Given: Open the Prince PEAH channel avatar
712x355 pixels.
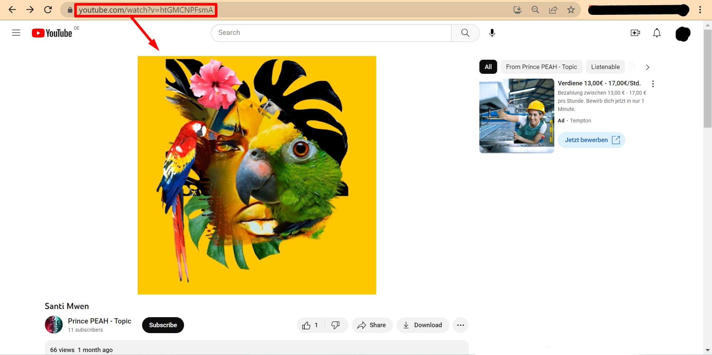Looking at the screenshot, I should pos(54,325).
